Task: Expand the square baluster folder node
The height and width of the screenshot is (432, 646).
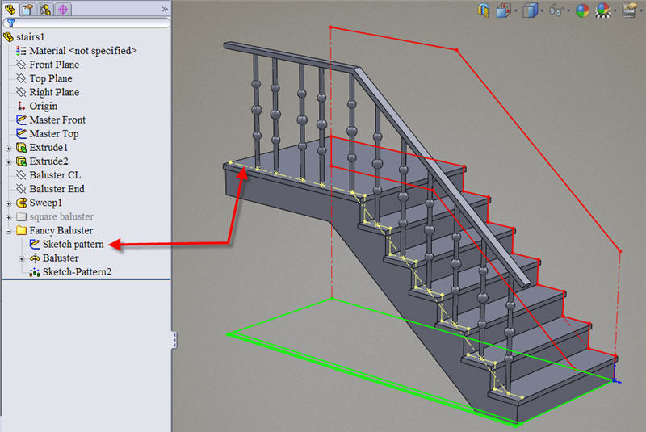Action: click(8, 217)
